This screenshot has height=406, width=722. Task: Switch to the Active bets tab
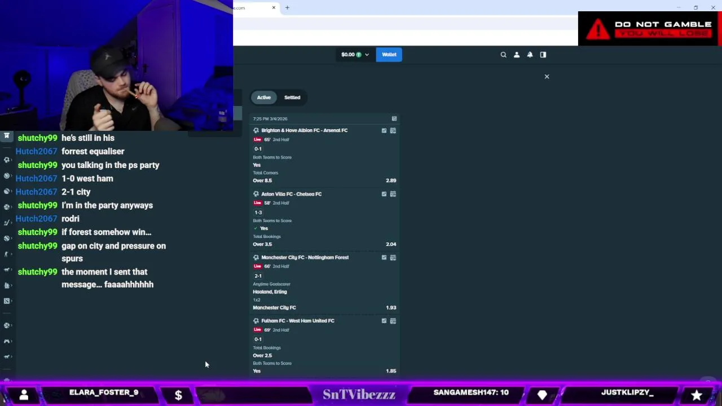264,98
